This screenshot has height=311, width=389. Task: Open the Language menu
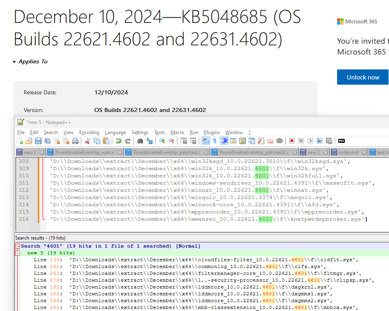tap(115, 132)
